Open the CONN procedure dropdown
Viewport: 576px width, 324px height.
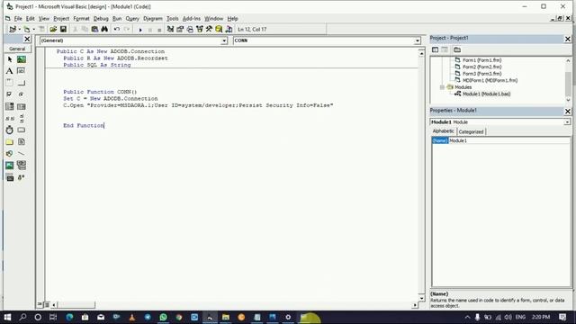pyautogui.click(x=418, y=40)
